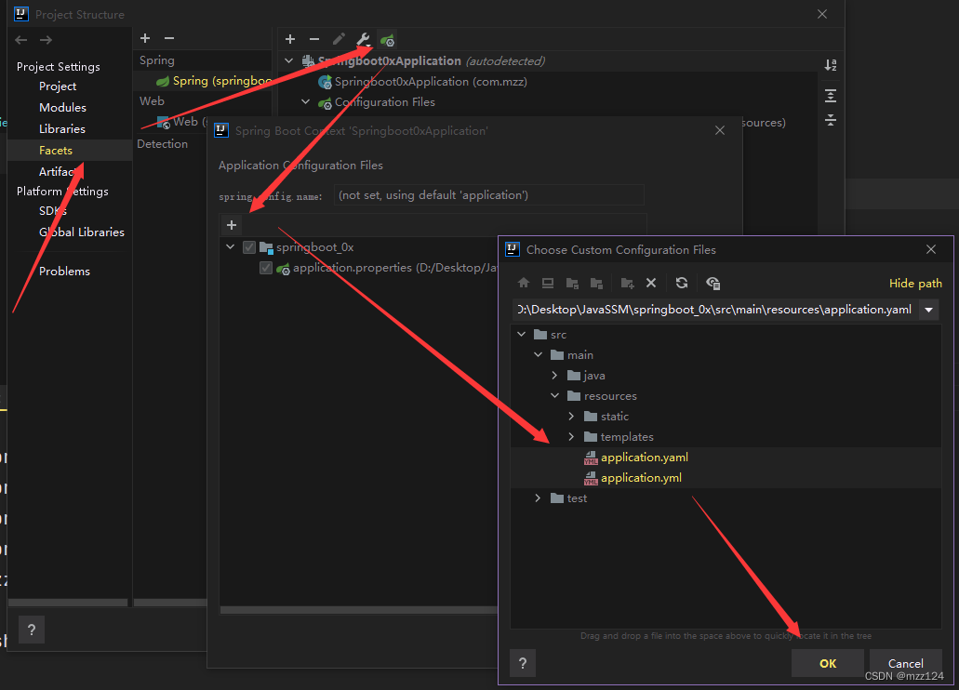This screenshot has height=690, width=959.
Task: Click the alphabetical sort icon on the right
Action: click(831, 65)
